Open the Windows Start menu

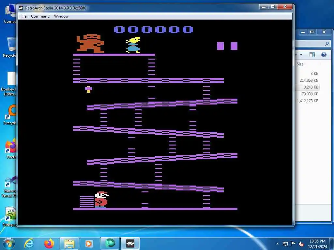click(9, 243)
